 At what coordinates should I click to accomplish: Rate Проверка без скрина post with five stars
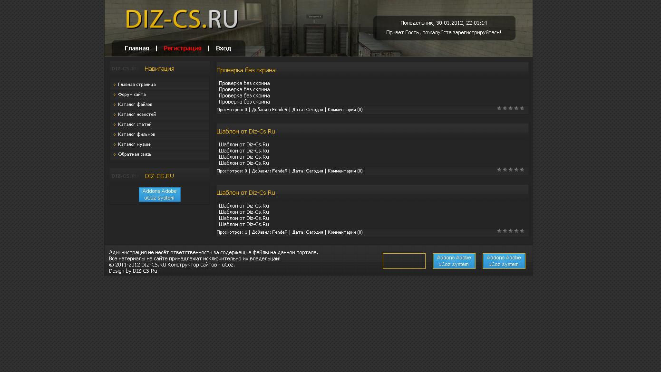coord(522,108)
